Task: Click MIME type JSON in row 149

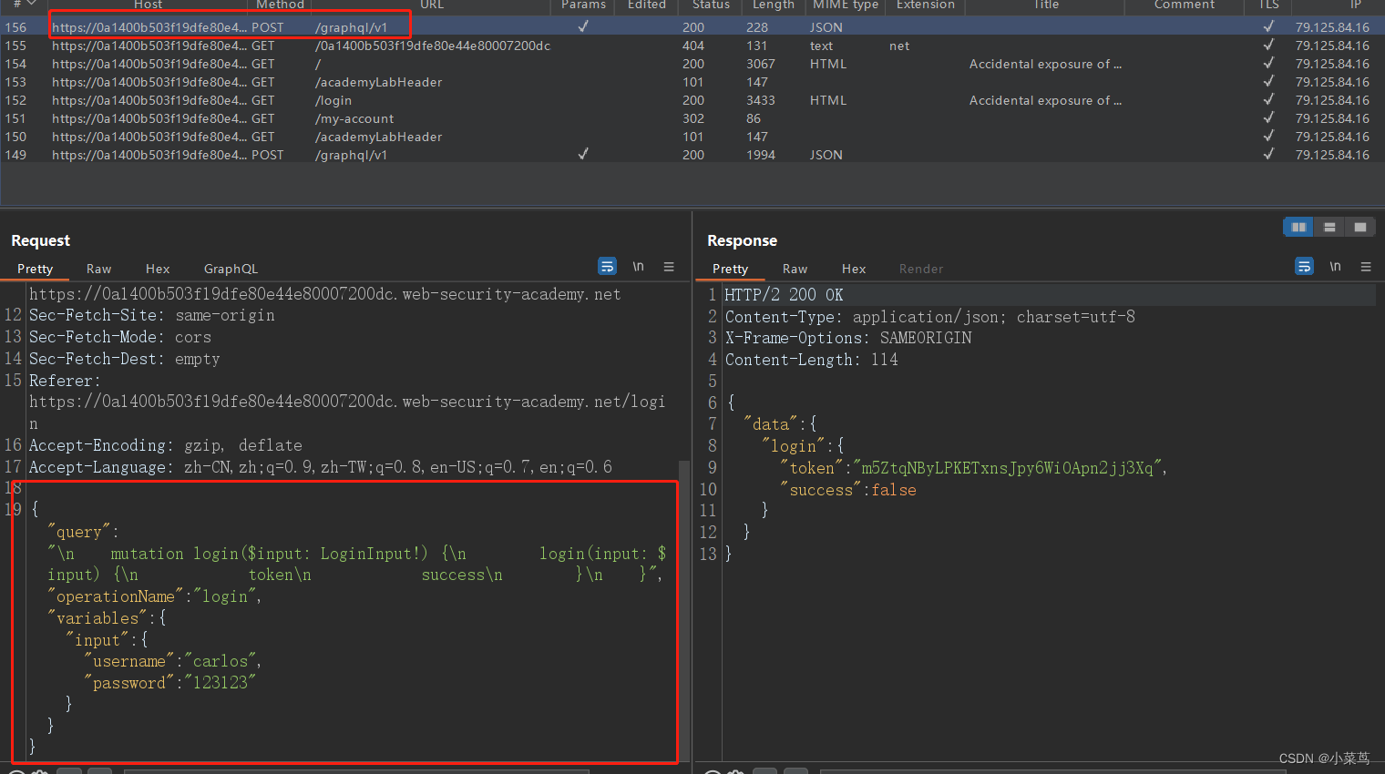Action: point(826,155)
